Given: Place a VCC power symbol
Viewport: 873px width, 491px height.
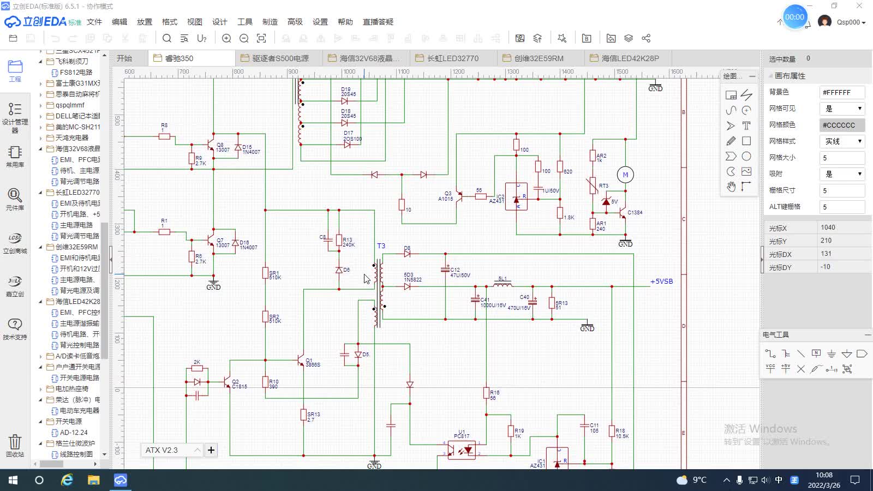Looking at the screenshot, I should [770, 369].
